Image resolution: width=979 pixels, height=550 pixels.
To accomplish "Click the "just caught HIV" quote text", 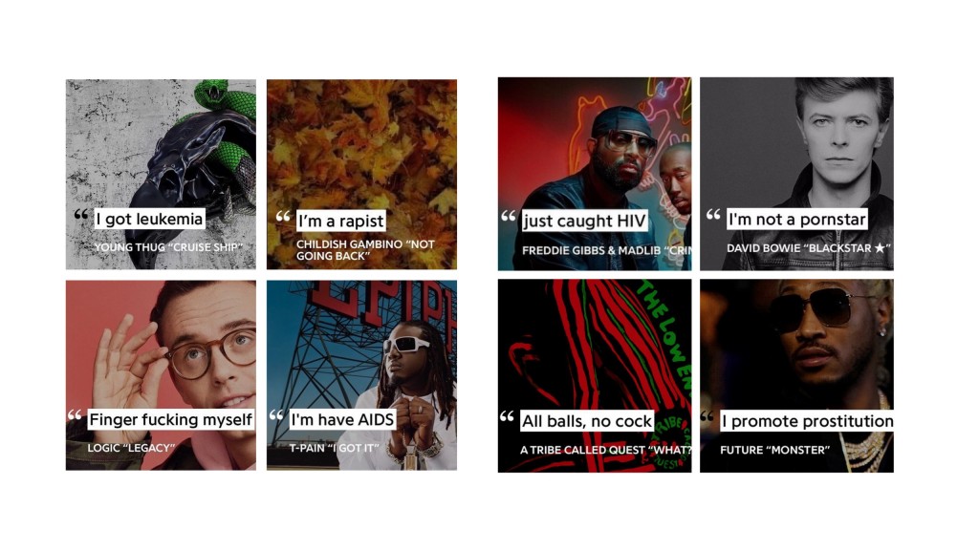I will (584, 221).
